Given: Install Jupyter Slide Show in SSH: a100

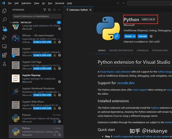Looking at the screenshot, I should pyautogui.click(x=42, y=108).
